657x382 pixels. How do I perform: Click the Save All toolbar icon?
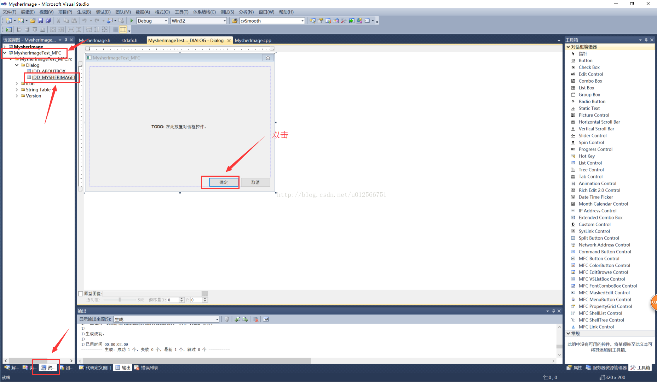click(x=48, y=21)
